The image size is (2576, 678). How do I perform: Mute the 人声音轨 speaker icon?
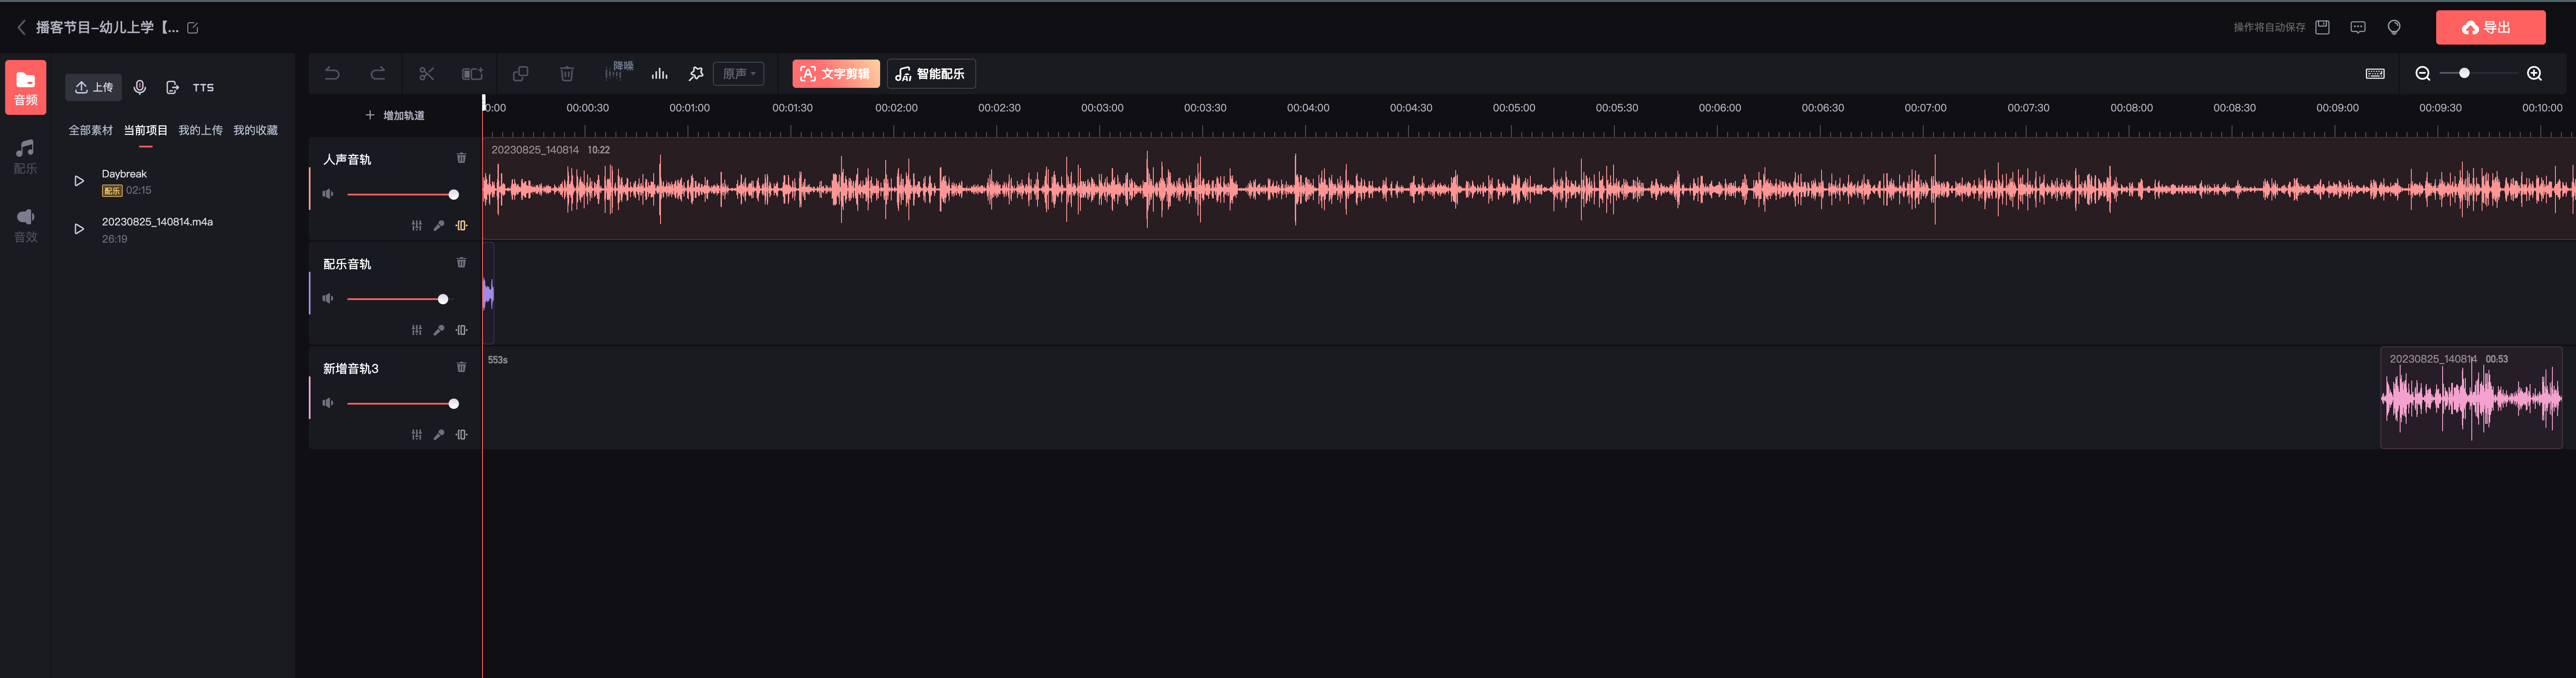click(328, 194)
